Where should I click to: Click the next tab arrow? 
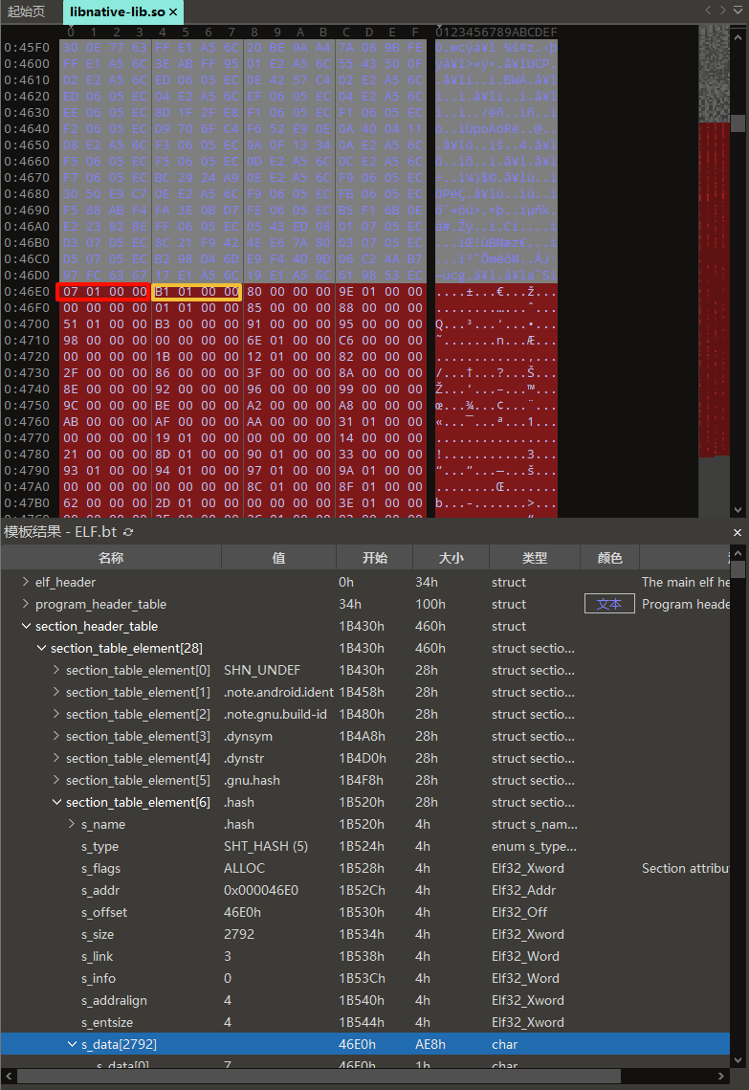(724, 11)
